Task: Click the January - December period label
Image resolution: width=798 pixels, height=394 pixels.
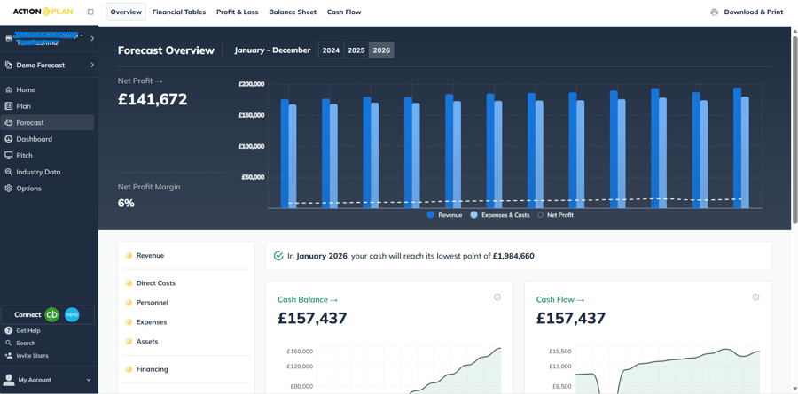Action: pos(272,50)
